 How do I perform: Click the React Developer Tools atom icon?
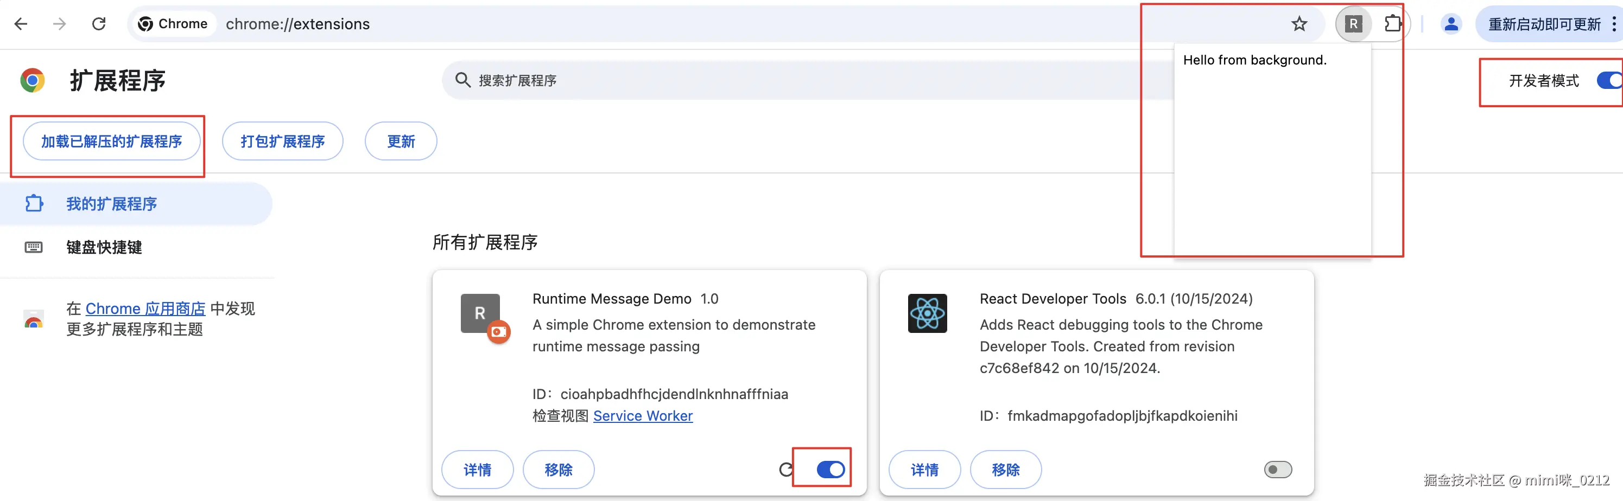928,313
